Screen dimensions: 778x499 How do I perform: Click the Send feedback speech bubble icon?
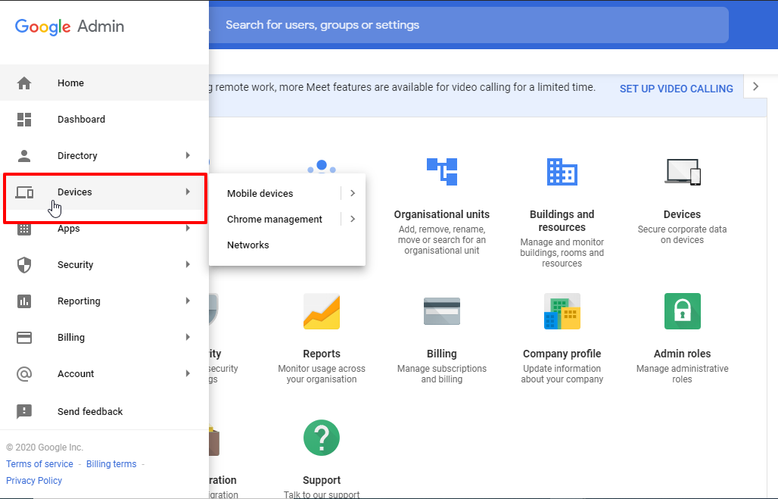coord(23,411)
